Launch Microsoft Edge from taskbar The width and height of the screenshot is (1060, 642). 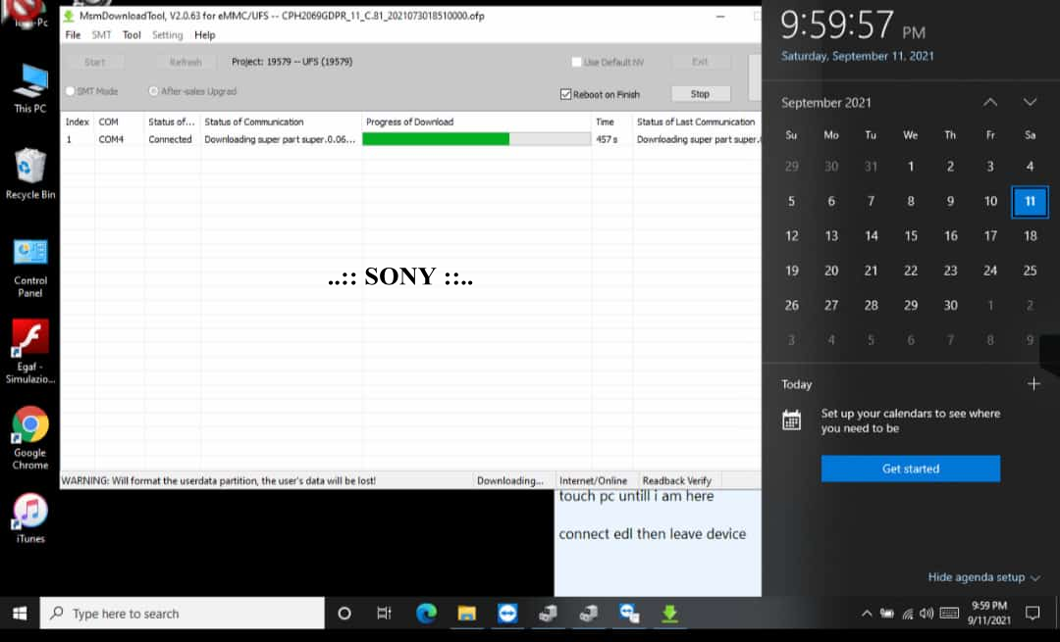[x=426, y=613]
